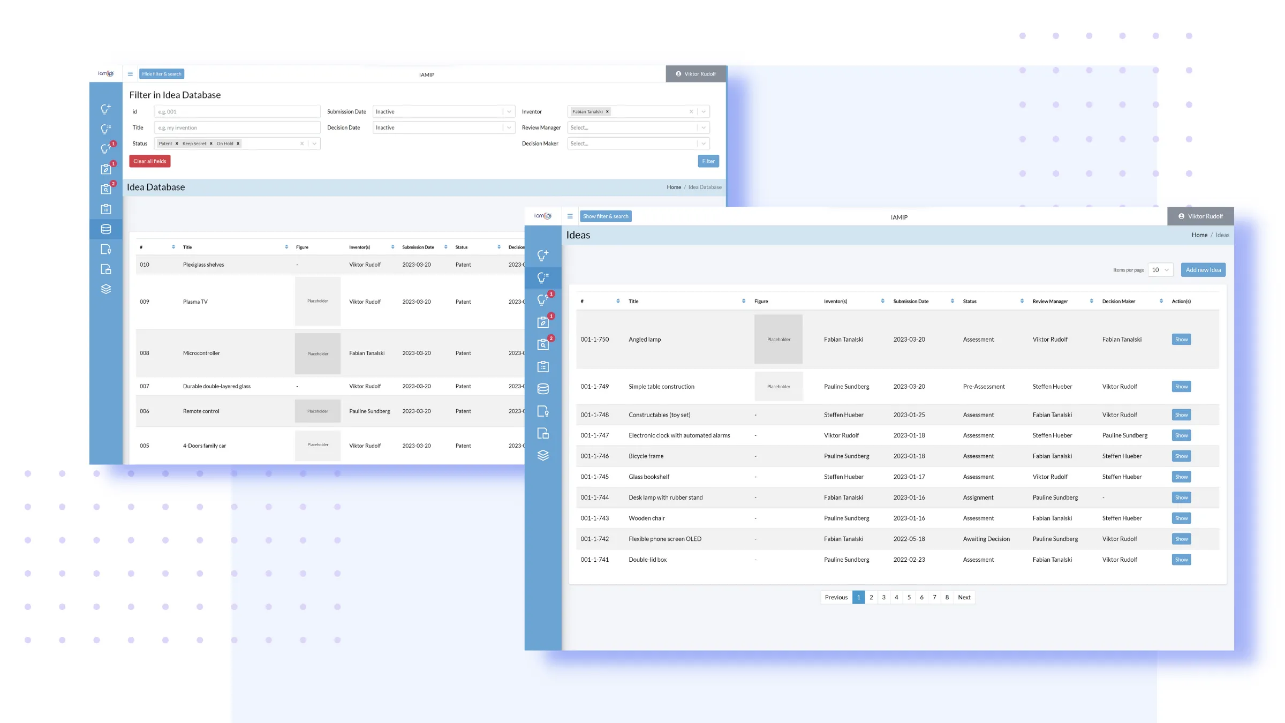Click the database icon in the left sidebar

(106, 229)
